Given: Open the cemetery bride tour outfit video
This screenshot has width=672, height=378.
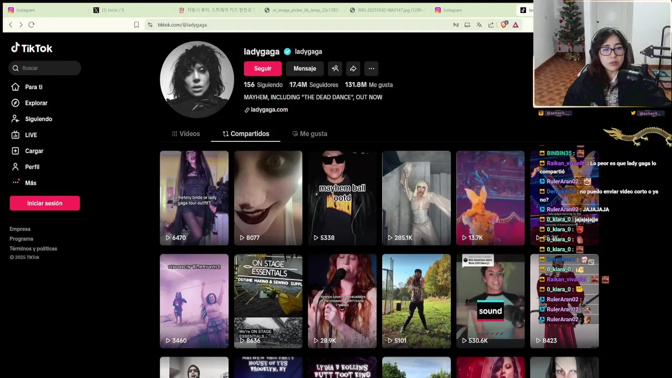Looking at the screenshot, I should pyautogui.click(x=194, y=198).
